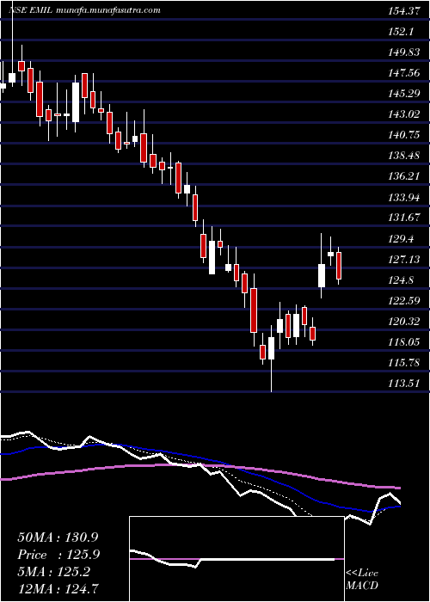Click the Price : 125.9 readout
Viewport: 430px width, 602px height.
coord(58,555)
